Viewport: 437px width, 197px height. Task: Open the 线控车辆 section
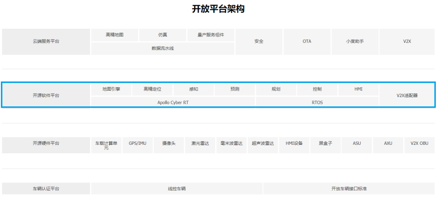(177, 189)
